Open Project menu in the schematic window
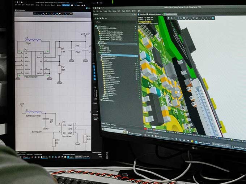Viewport: 246px width, 184px height. click(28, 5)
